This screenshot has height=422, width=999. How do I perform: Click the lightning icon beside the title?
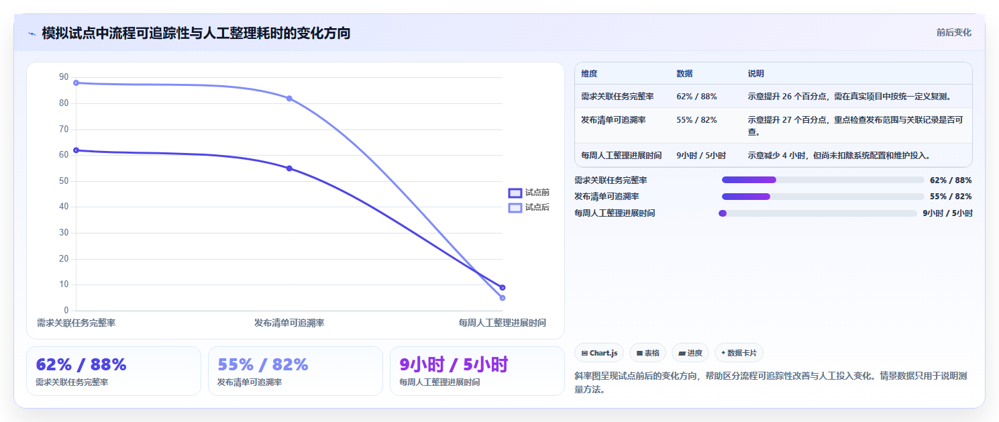[32, 34]
